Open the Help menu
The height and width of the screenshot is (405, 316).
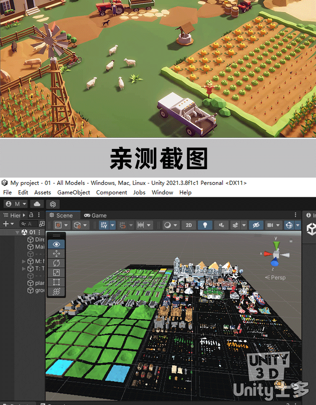click(185, 192)
